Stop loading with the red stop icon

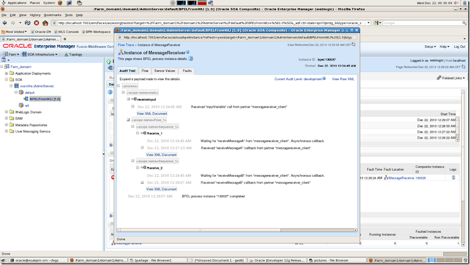36,23
